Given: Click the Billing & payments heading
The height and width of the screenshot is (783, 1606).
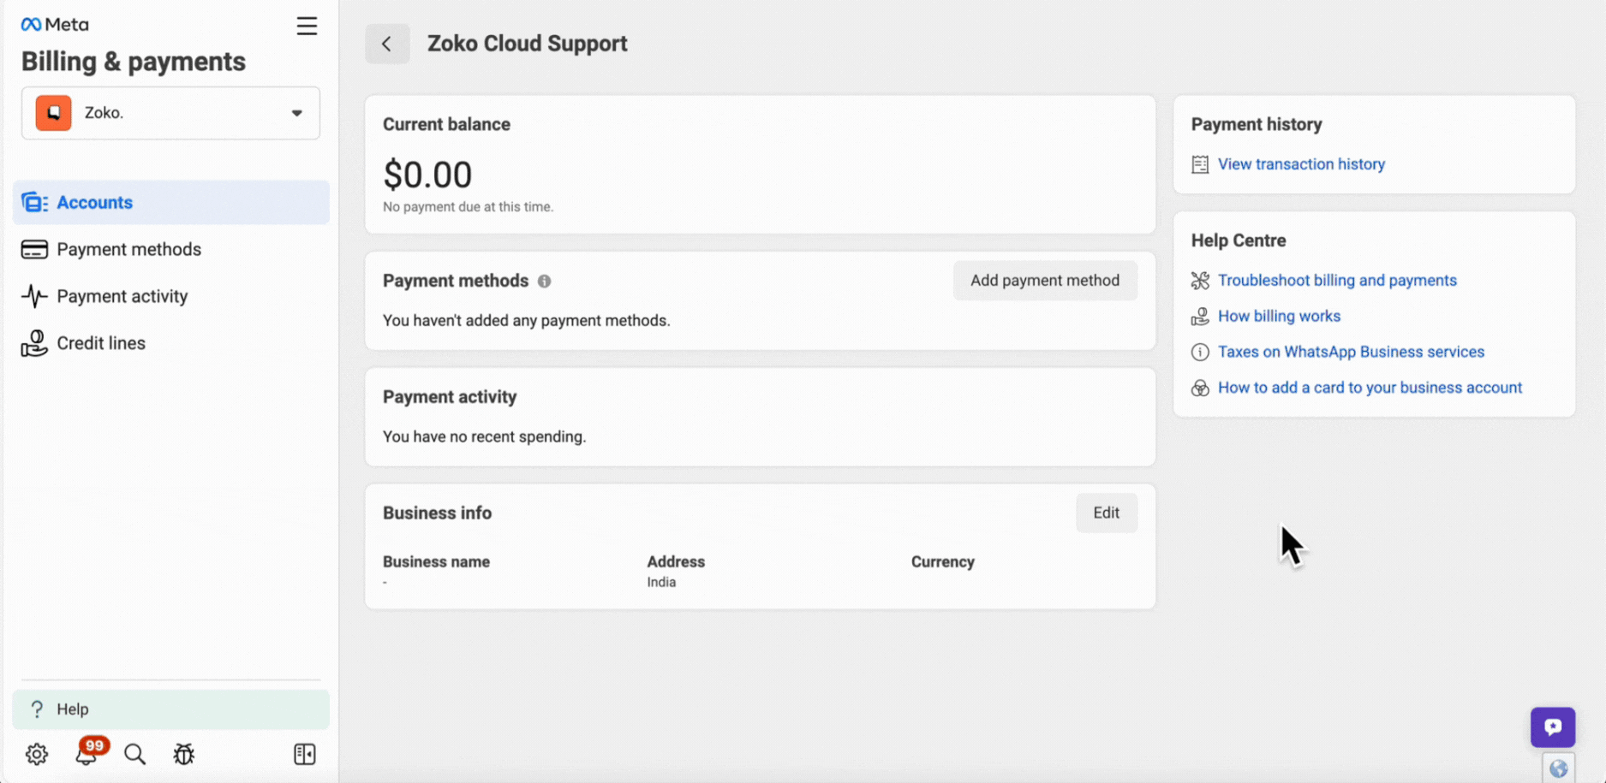Looking at the screenshot, I should pyautogui.click(x=134, y=62).
